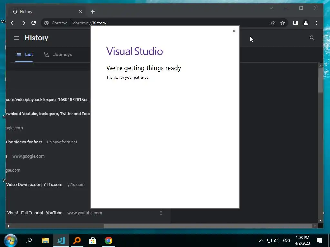This screenshot has width=330, height=247.
Task: Click scroll-left arrow of horizontal scrollbar
Action: (8, 226)
